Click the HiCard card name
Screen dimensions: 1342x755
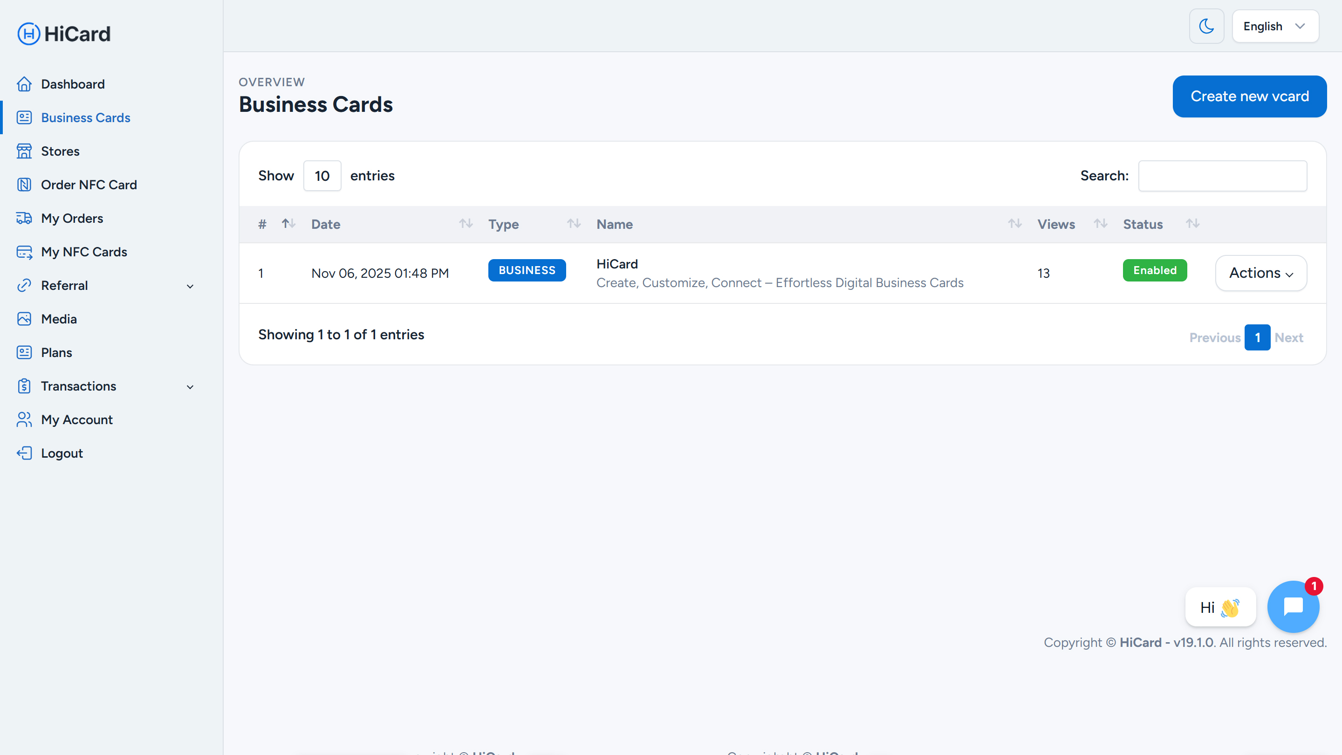[617, 264]
